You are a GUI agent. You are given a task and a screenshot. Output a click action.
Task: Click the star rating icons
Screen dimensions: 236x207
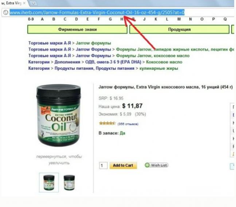click(x=107, y=123)
